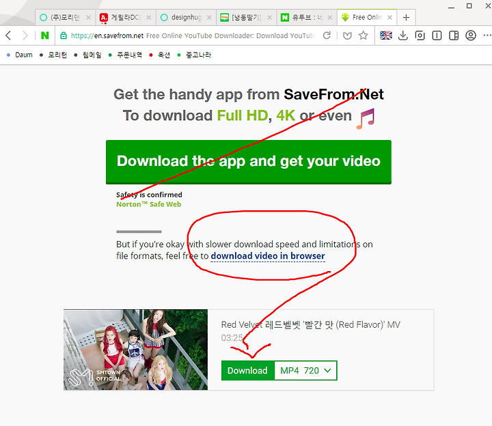492x426 pixels.
Task: Click the pocket-shaped save icon in address bar
Action: [347, 35]
